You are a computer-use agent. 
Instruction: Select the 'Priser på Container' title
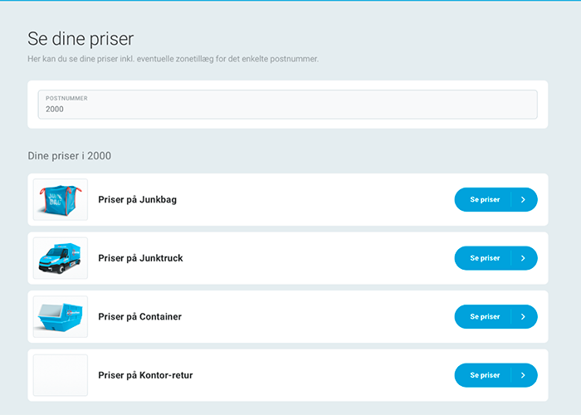(139, 316)
